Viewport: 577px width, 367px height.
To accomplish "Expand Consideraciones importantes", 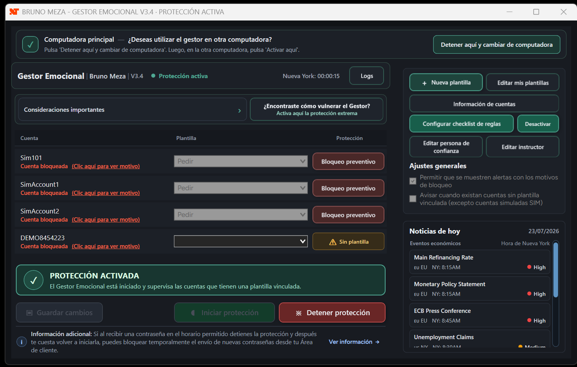I will [133, 109].
